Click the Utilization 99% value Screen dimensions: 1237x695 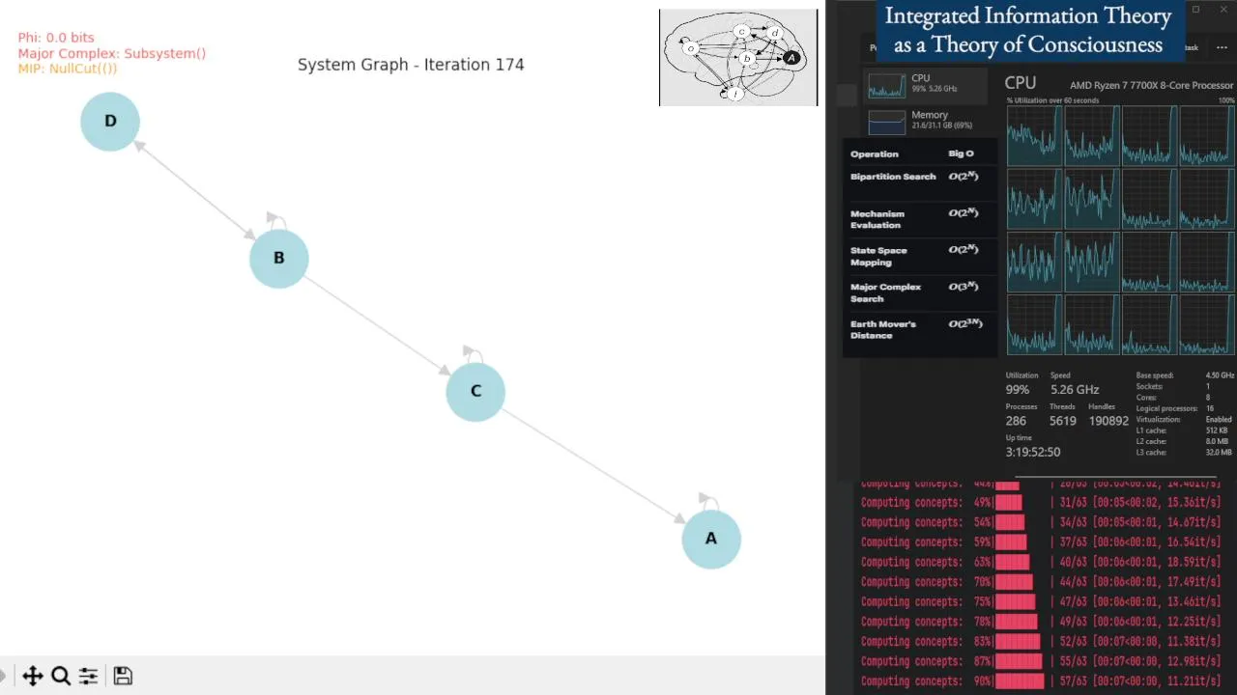[1018, 390]
